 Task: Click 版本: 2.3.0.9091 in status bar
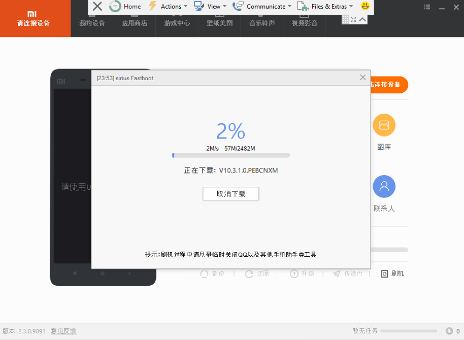click(24, 331)
